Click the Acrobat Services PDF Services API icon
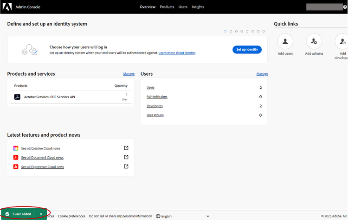Screen dimensions: 348x220 tap(17, 97)
